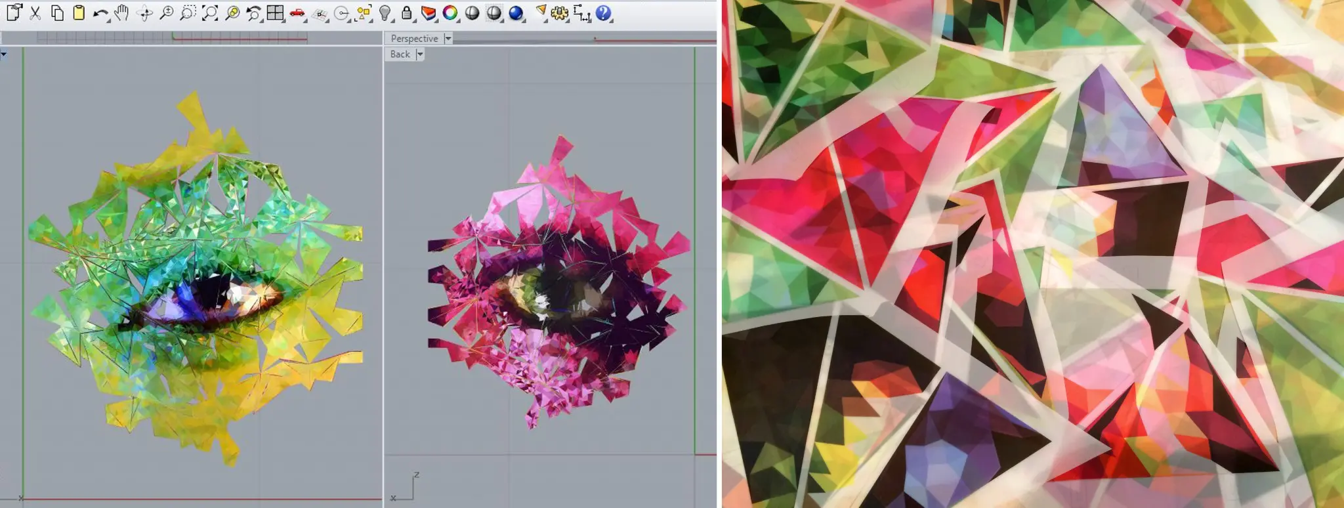Click the Perspective viewport title
The height and width of the screenshot is (508, 1344).
[x=414, y=39]
